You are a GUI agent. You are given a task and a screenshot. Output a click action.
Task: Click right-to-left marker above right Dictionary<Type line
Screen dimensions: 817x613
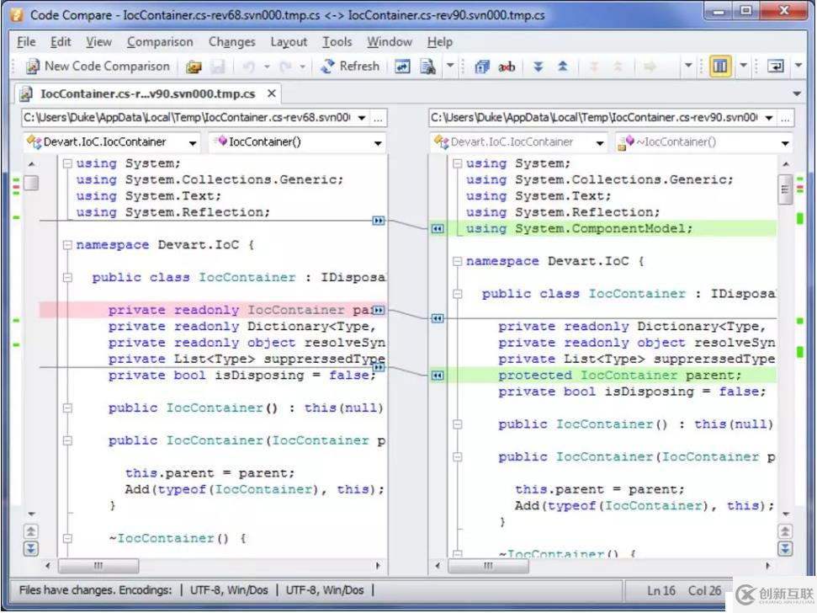(x=438, y=318)
